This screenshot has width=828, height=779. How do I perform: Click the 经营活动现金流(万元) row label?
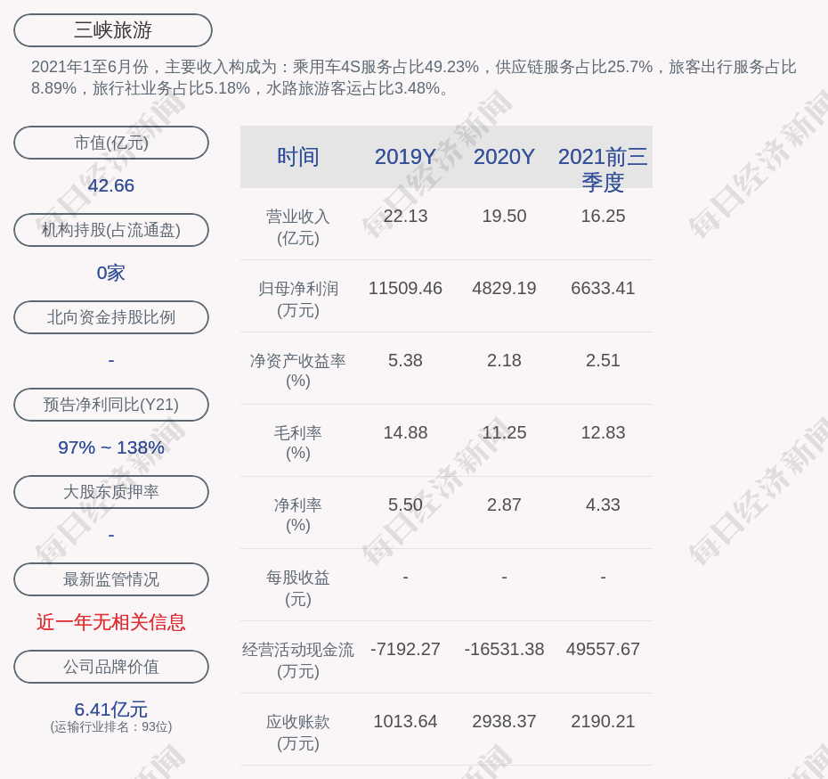point(298,660)
